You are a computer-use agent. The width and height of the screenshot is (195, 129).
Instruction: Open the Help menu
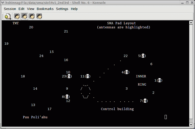tap(74, 9)
